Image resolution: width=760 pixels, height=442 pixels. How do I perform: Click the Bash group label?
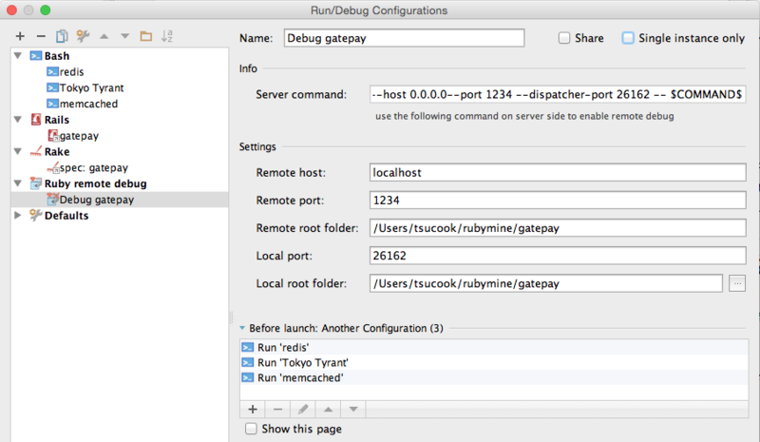coord(57,56)
